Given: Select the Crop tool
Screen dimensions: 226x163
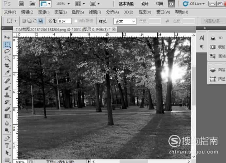Looking at the screenshot, I should (7, 66).
